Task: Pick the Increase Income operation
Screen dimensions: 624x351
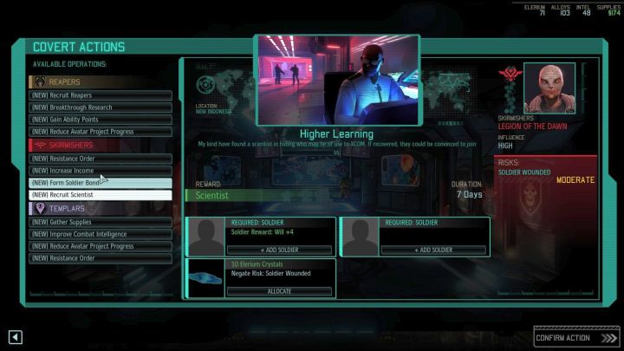Action: (101, 171)
